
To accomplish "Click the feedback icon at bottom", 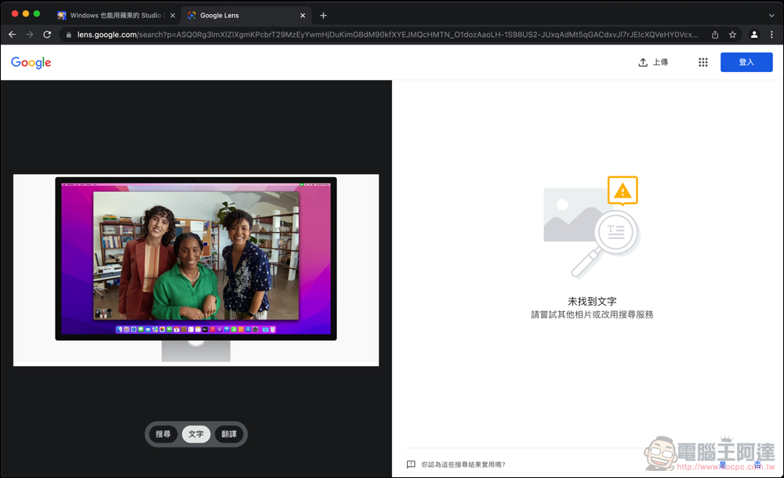I will tap(411, 465).
